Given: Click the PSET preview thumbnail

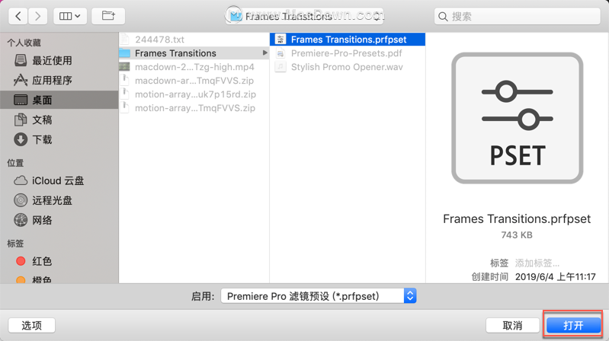Looking at the screenshot, I should (517, 118).
